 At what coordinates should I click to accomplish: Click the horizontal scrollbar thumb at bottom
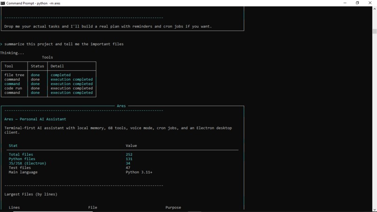click(53, 212)
